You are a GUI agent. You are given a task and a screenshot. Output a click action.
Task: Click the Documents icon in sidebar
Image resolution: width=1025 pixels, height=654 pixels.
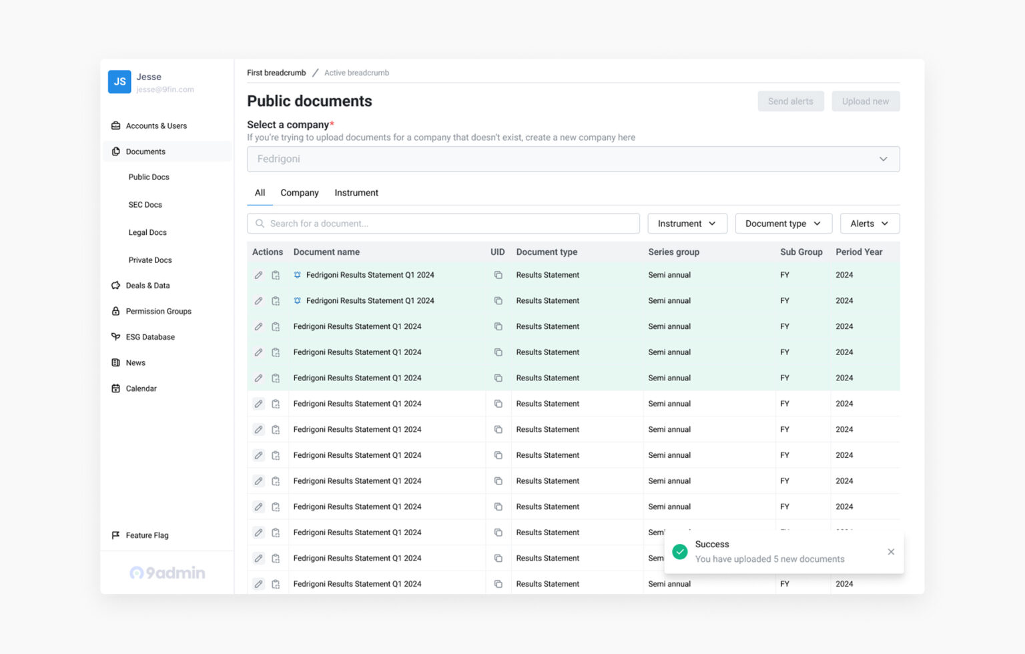115,151
